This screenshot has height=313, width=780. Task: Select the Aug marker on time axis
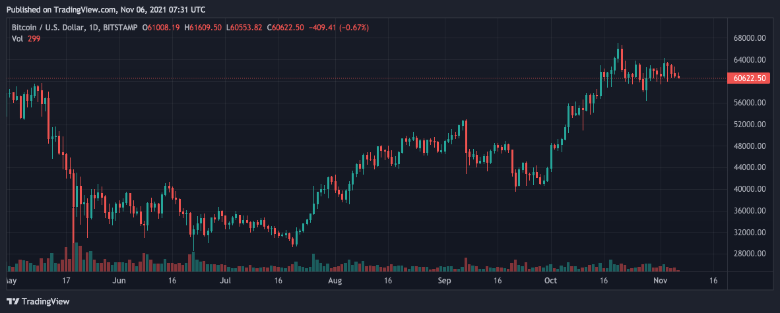pos(335,280)
